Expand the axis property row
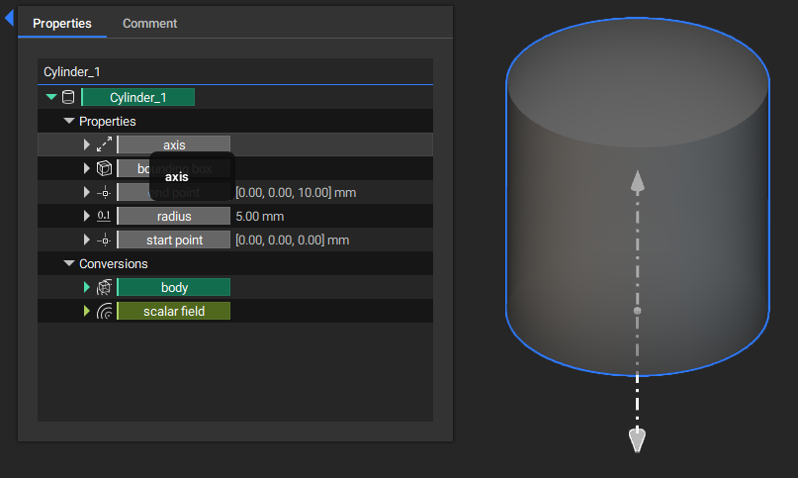 [x=87, y=144]
